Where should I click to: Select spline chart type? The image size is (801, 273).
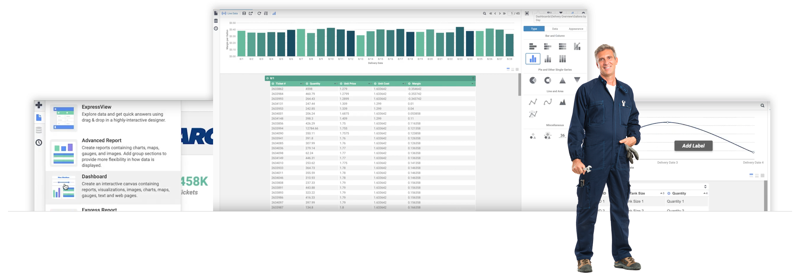click(548, 102)
